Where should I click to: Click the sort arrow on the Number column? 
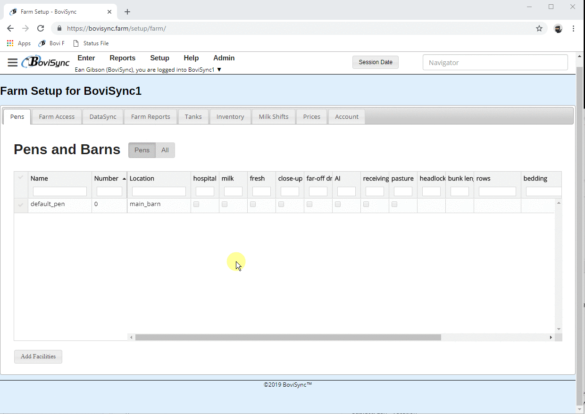pyautogui.click(x=124, y=179)
